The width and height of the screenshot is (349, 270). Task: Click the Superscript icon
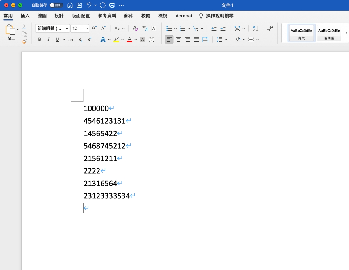coord(89,40)
